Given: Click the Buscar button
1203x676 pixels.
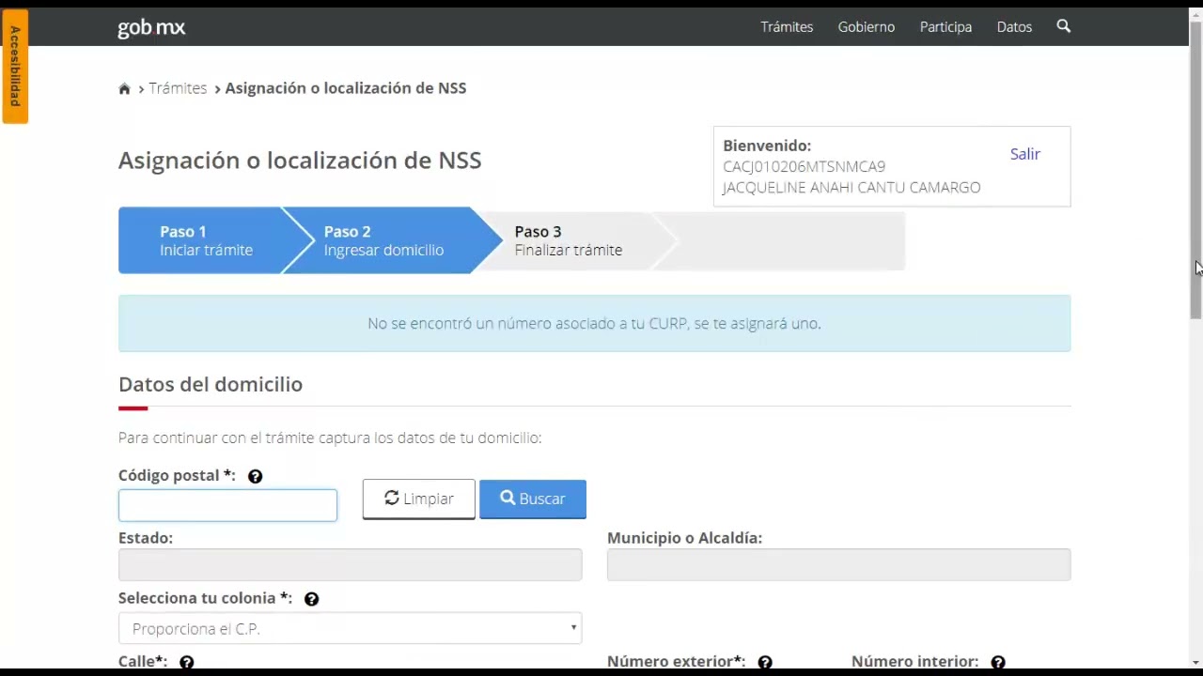Looking at the screenshot, I should coord(533,499).
